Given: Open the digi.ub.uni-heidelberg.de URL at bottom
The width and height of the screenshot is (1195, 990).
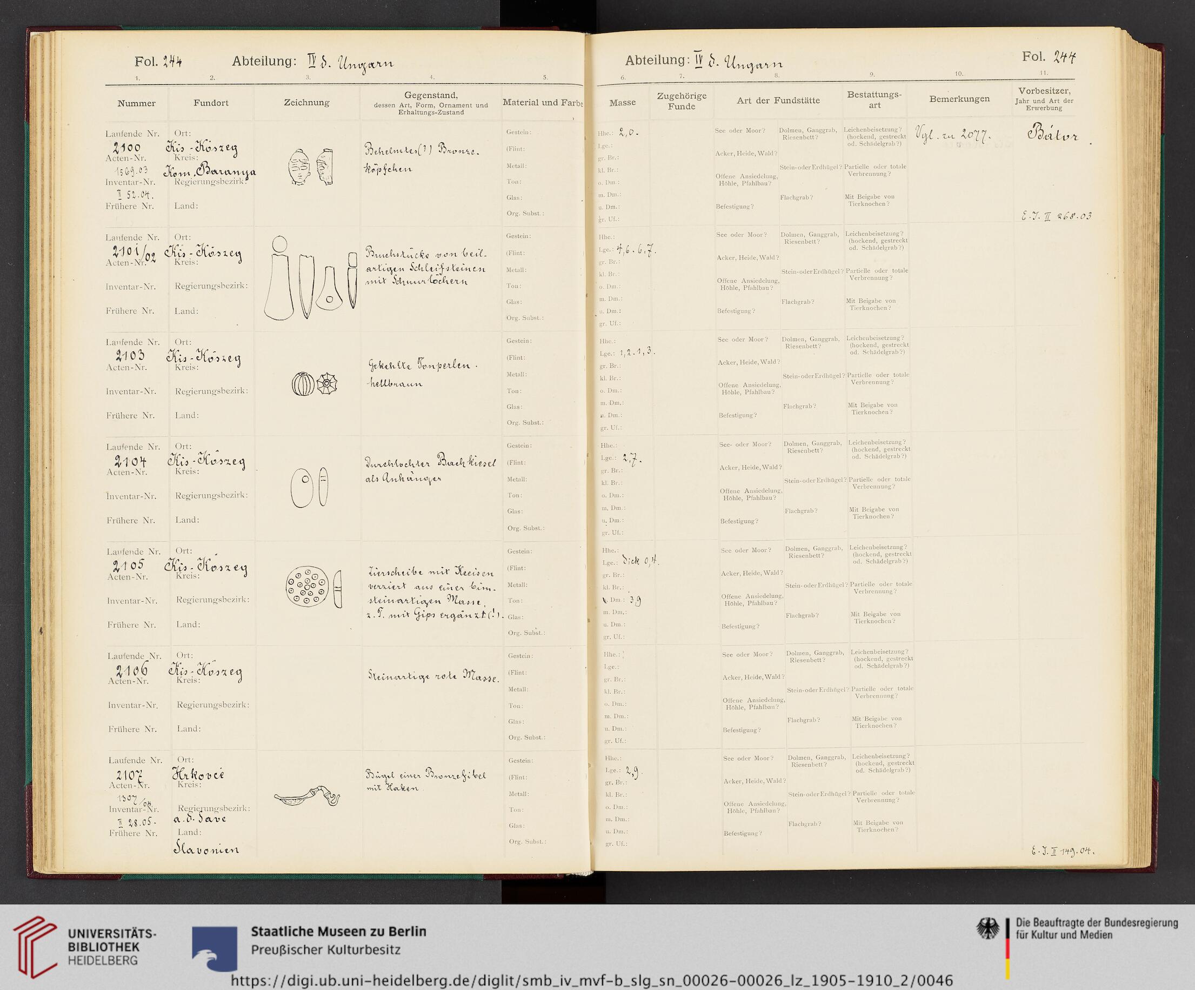Looking at the screenshot, I should click(x=591, y=980).
